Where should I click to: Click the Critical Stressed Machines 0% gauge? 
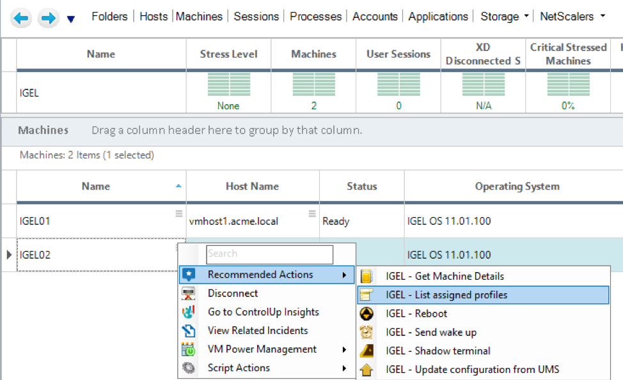tap(568, 91)
